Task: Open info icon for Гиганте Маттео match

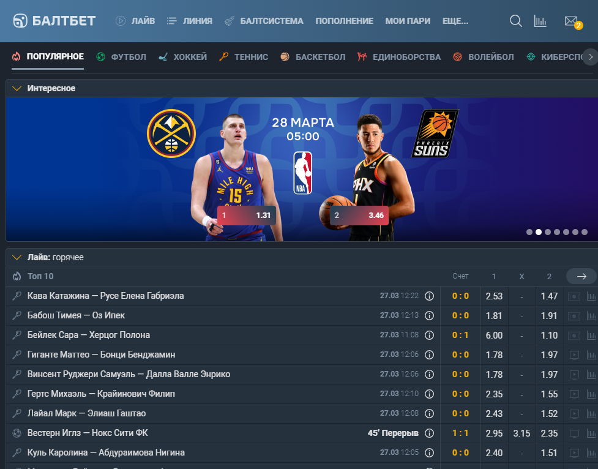Action: pos(430,355)
